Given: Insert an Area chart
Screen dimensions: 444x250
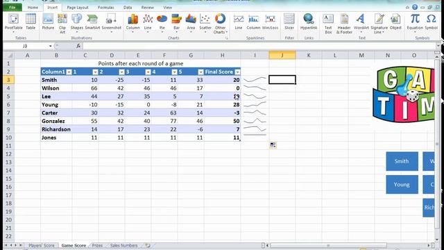Looking at the screenshot, I should [191, 23].
